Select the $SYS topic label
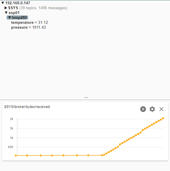This screenshot has height=171, width=170. [13, 8]
